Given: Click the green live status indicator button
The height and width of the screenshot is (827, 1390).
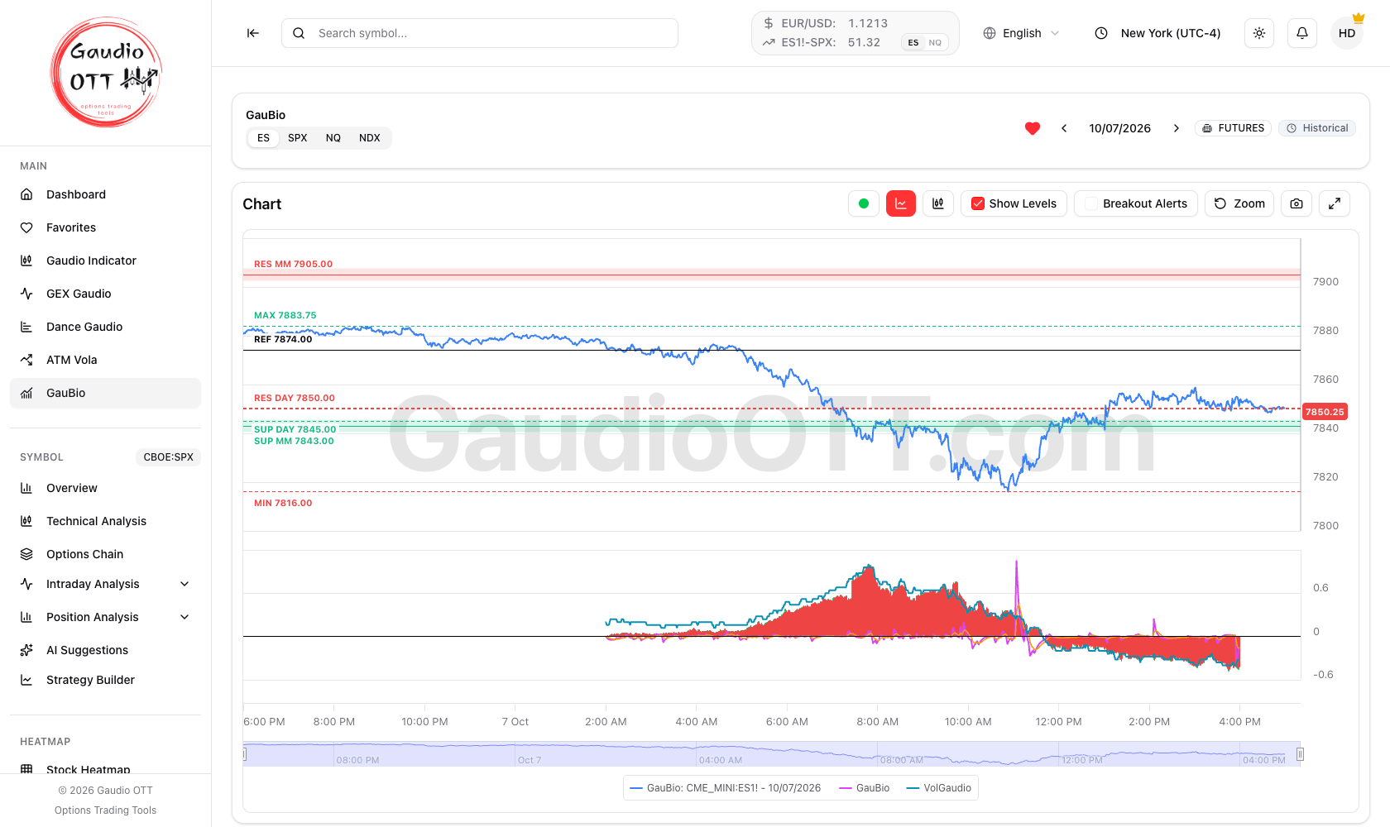Looking at the screenshot, I should 864,203.
